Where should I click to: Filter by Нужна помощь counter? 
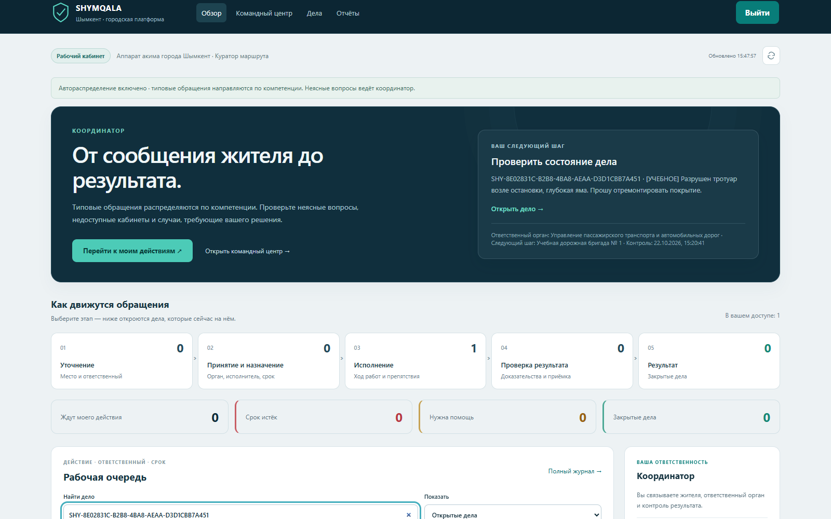point(507,417)
